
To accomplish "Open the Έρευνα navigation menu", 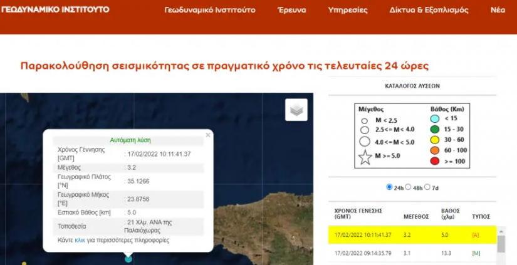I will [291, 11].
